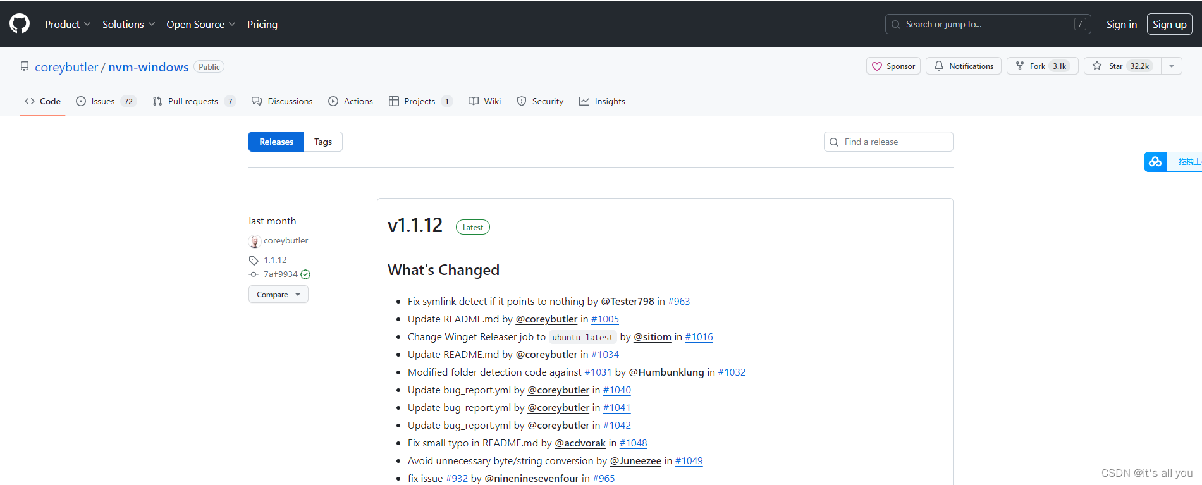Open the Actions tab

pos(350,101)
